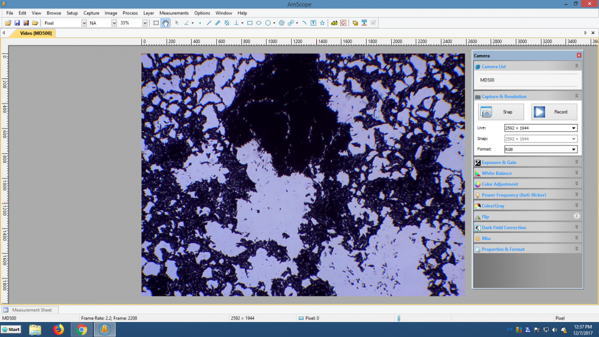
Task: Open the Live resolution dropdown
Action: [574, 128]
